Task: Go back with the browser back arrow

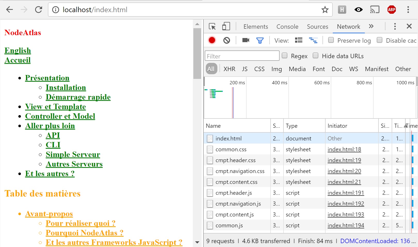Action: [10, 10]
